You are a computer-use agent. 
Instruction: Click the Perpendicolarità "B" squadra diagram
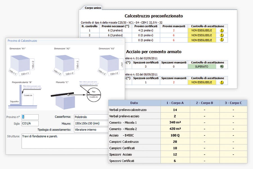pos(22,96)
